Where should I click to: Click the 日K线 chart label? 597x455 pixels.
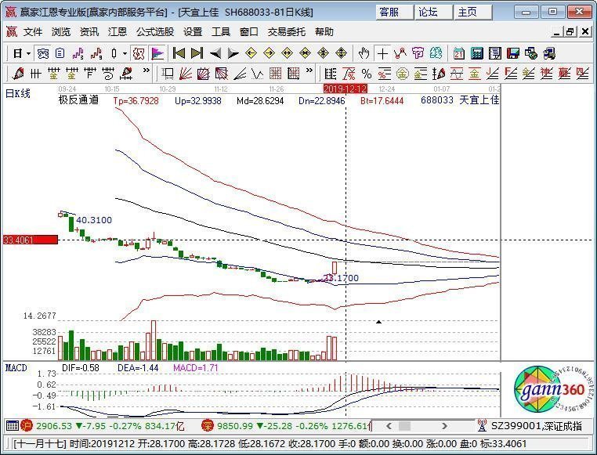click(17, 93)
